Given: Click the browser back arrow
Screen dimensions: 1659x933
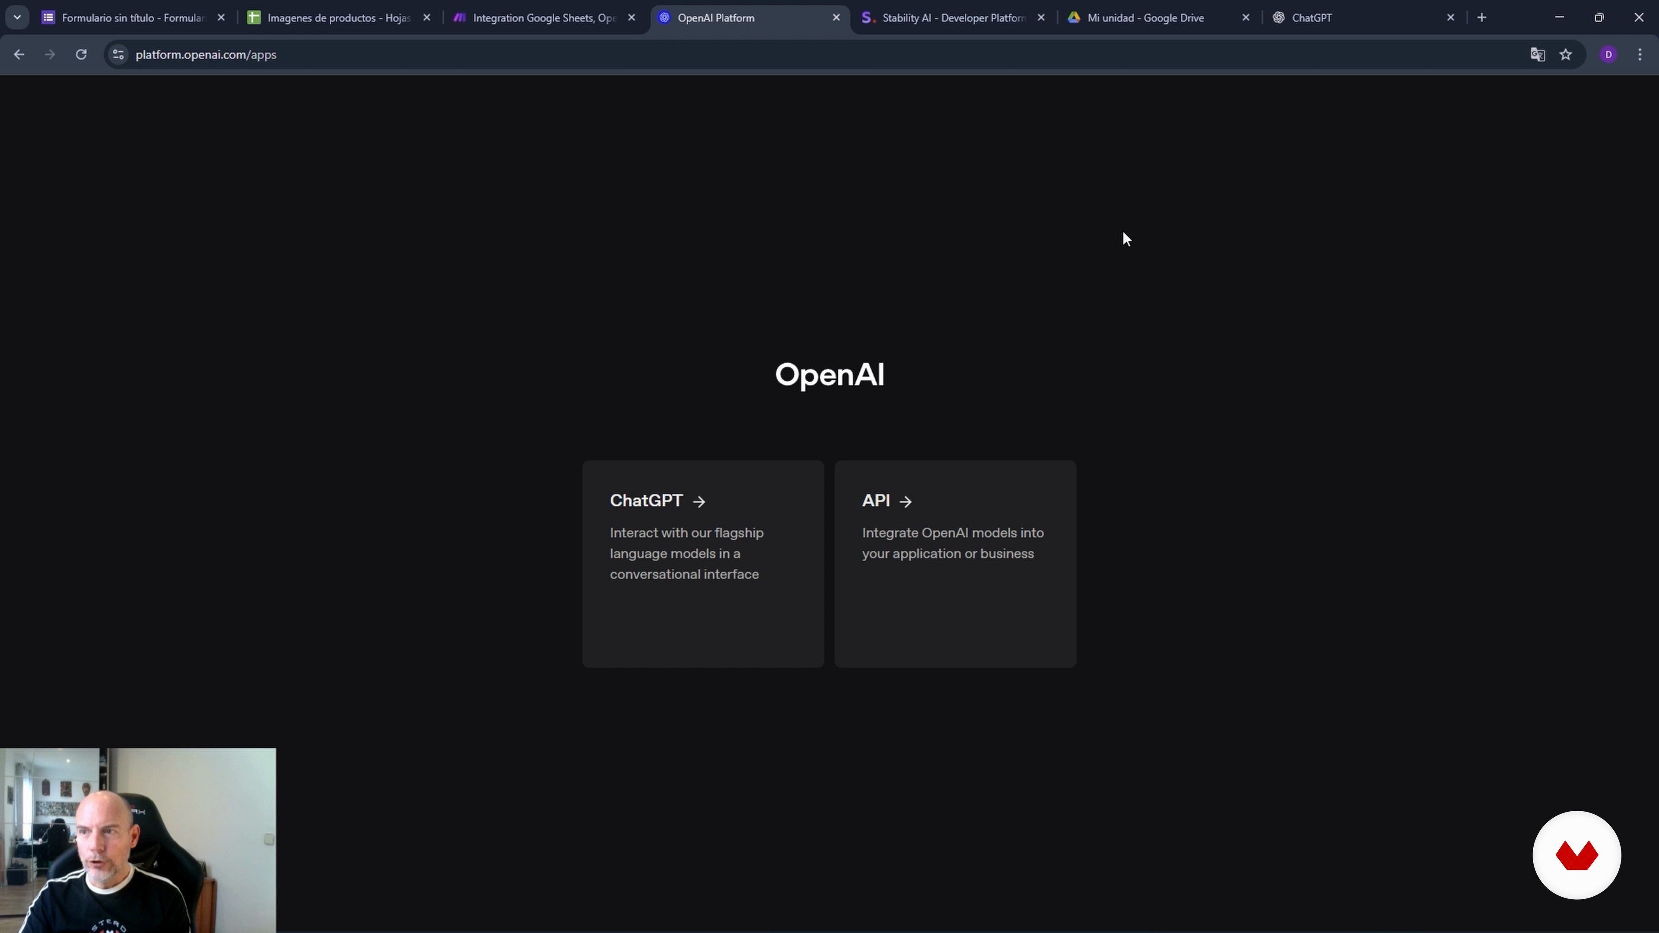Looking at the screenshot, I should point(19,55).
